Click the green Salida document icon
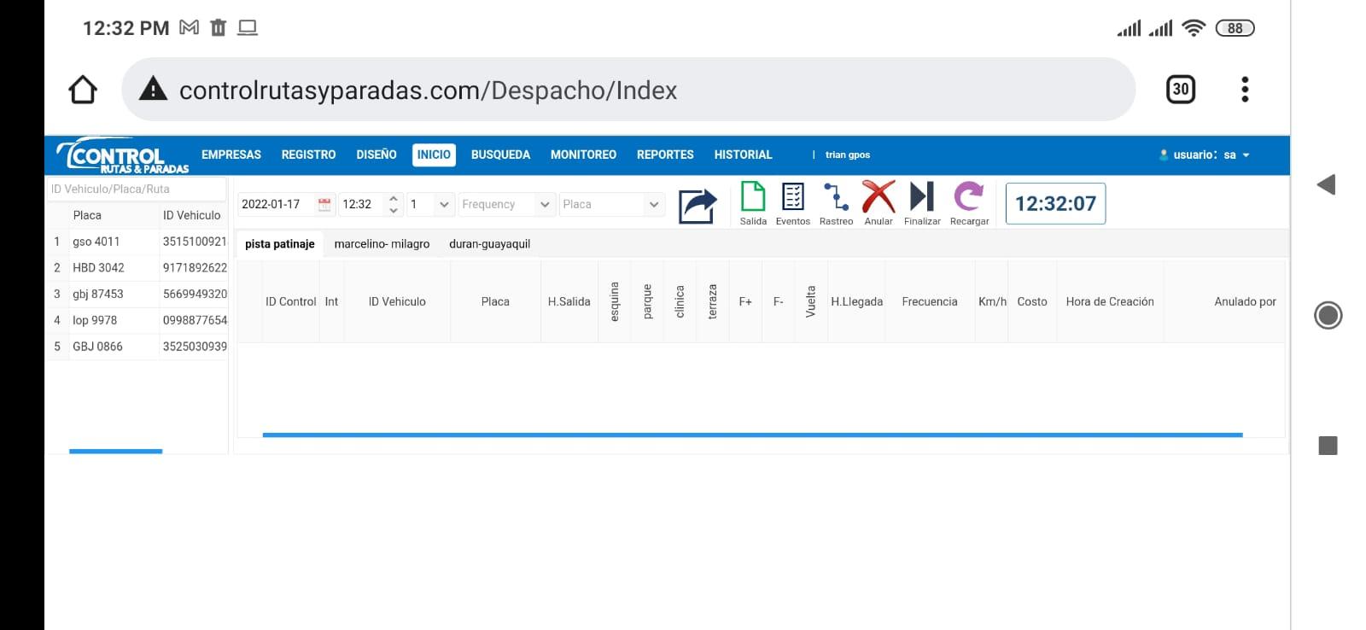1366x630 pixels. pos(753,196)
